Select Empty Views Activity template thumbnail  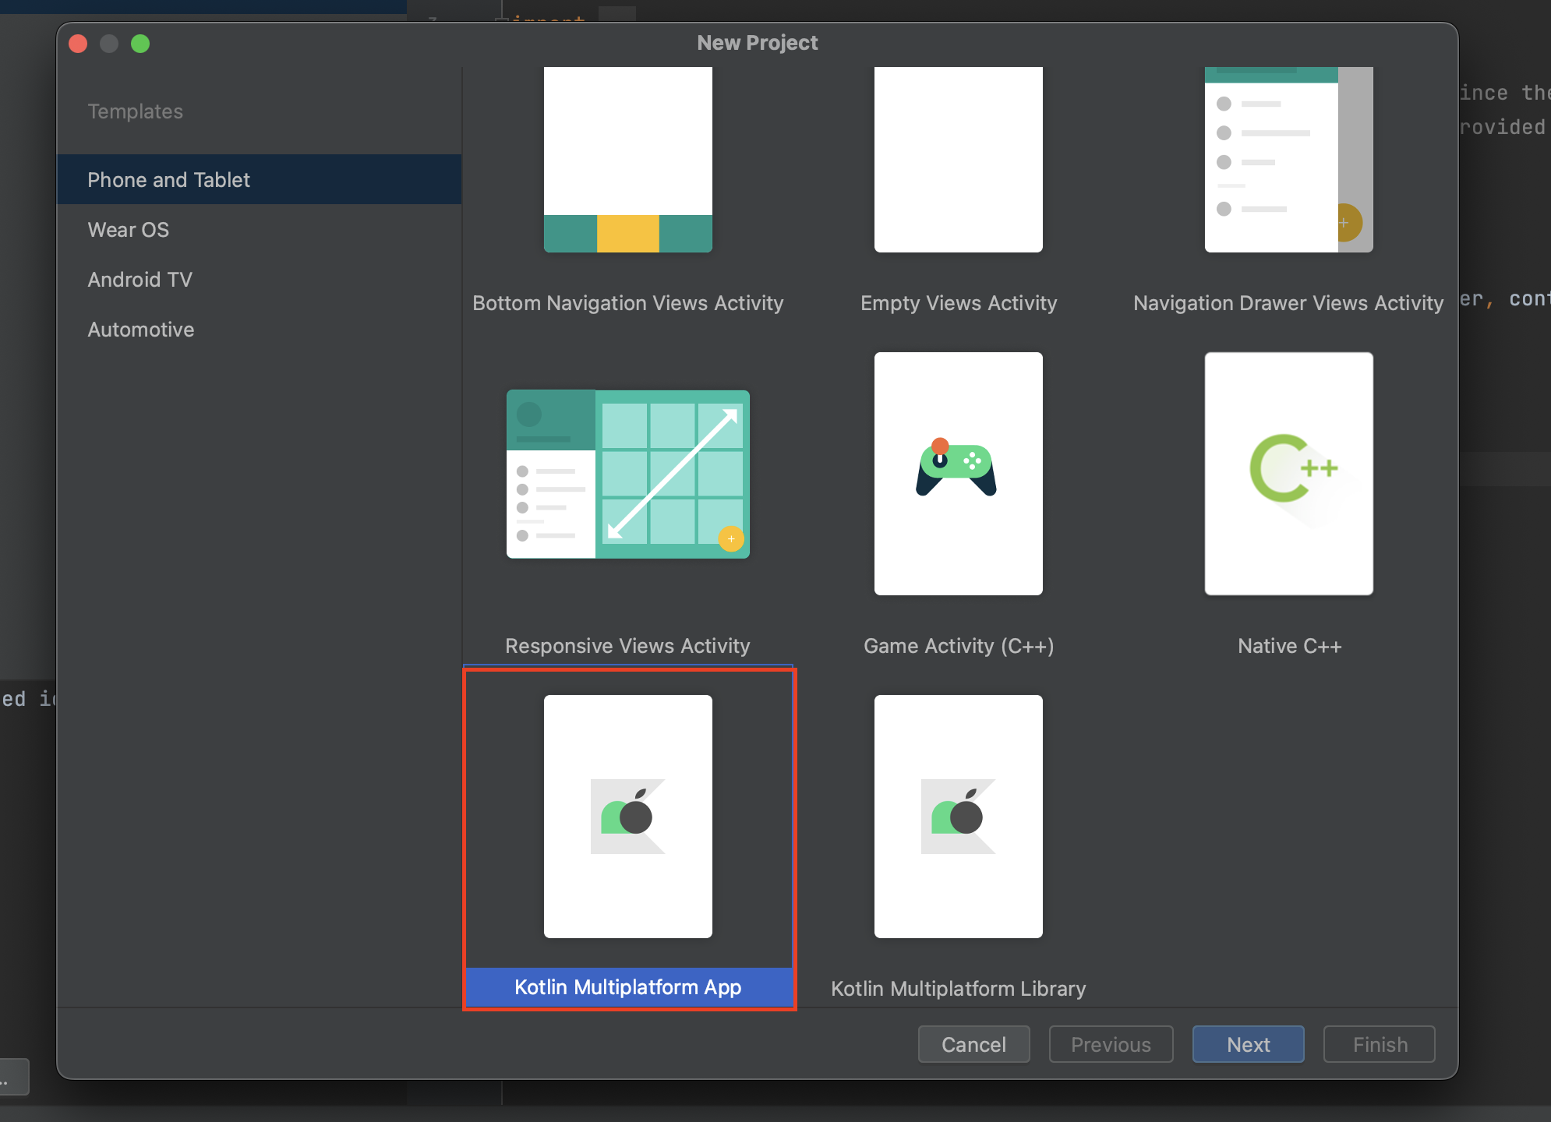pyautogui.click(x=958, y=160)
